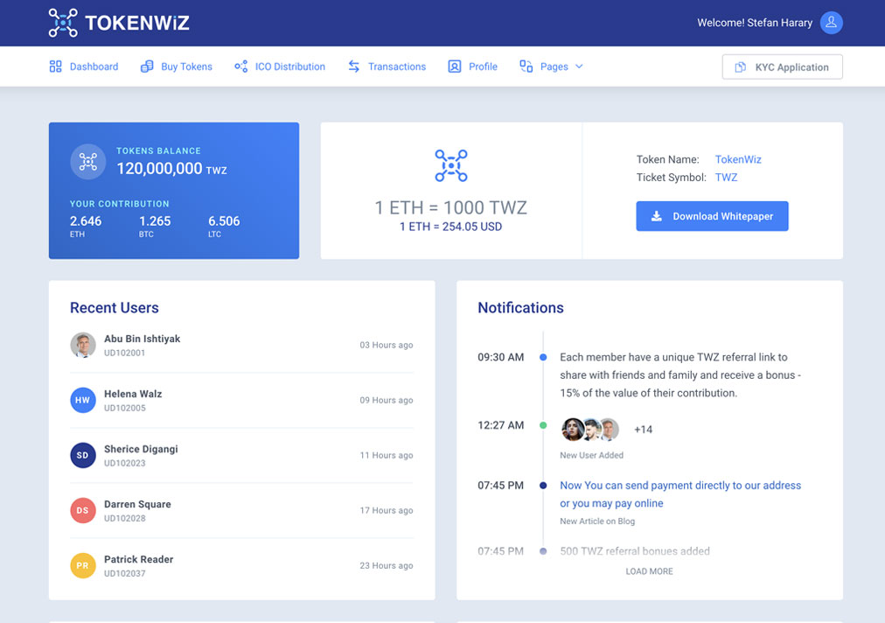The height and width of the screenshot is (623, 885).
Task: Click LOAD MORE to expand notifications
Action: [x=649, y=570]
